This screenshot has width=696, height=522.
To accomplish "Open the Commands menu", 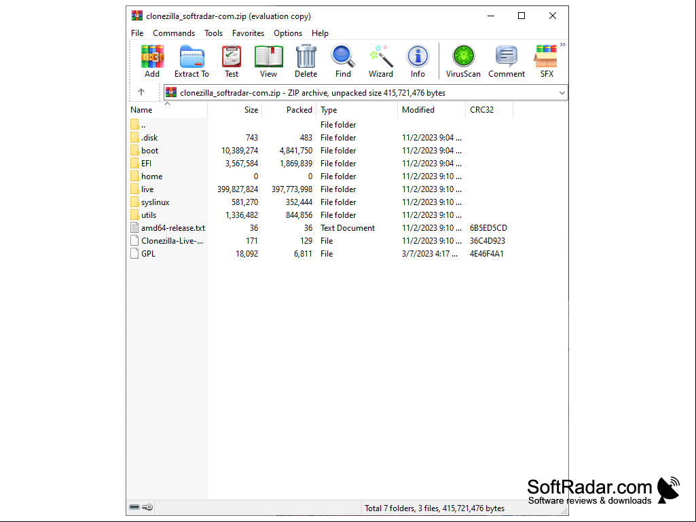I will click(x=174, y=33).
